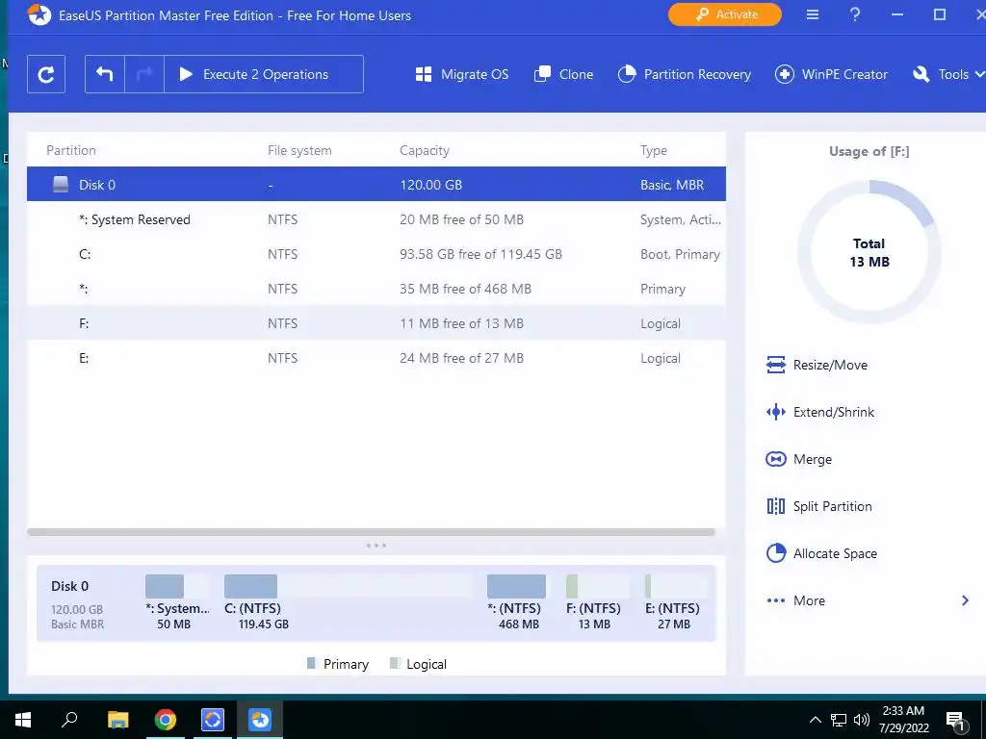Click the Logical legend color swatch

pos(394,663)
